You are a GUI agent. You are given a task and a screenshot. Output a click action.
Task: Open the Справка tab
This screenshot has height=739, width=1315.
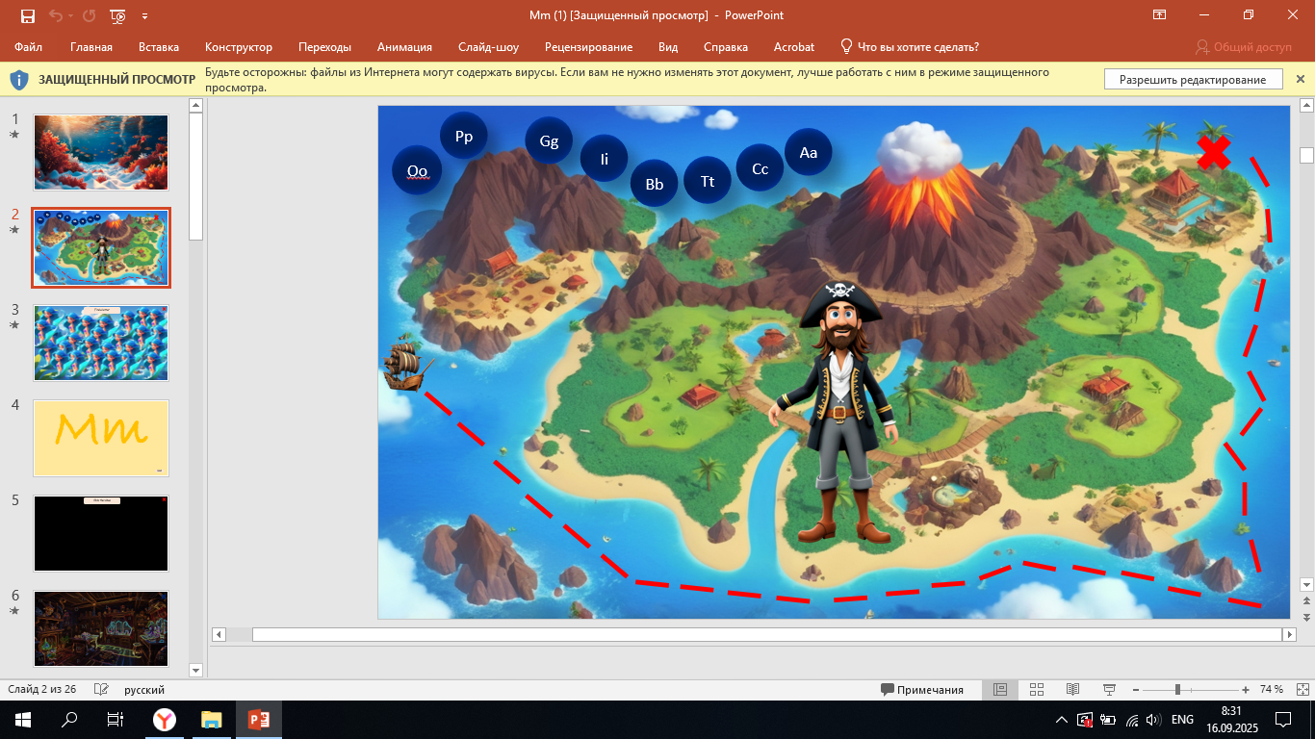coord(726,47)
